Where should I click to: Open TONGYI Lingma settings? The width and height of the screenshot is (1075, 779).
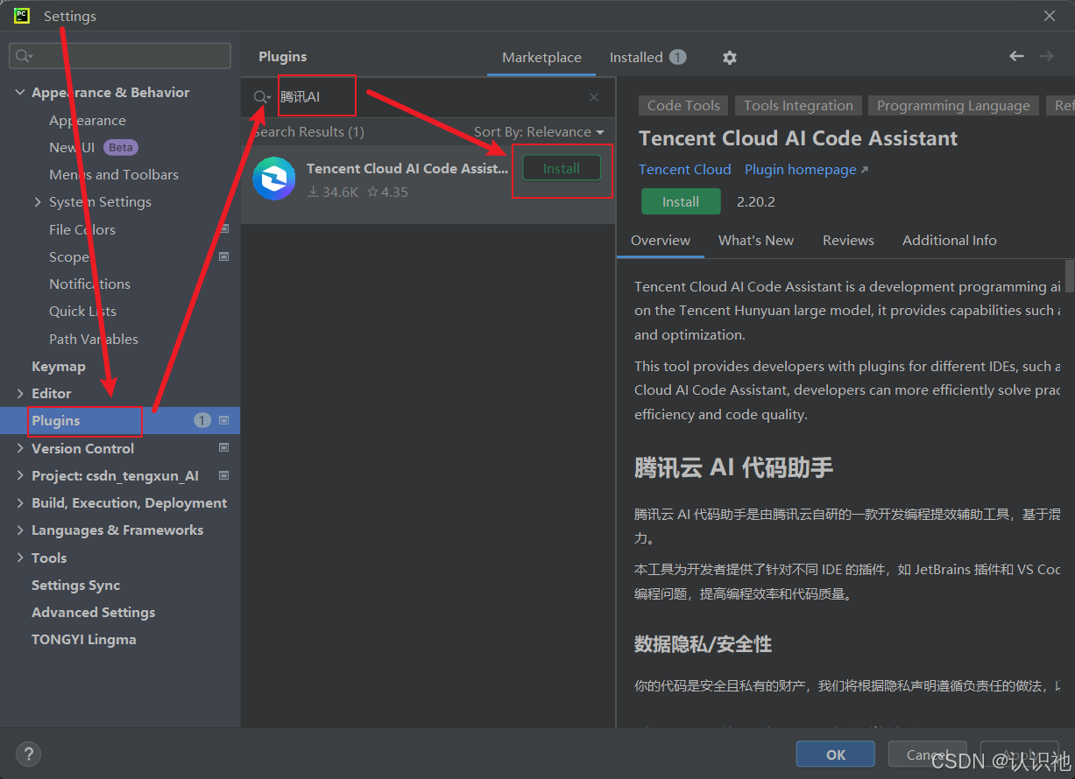(x=84, y=640)
